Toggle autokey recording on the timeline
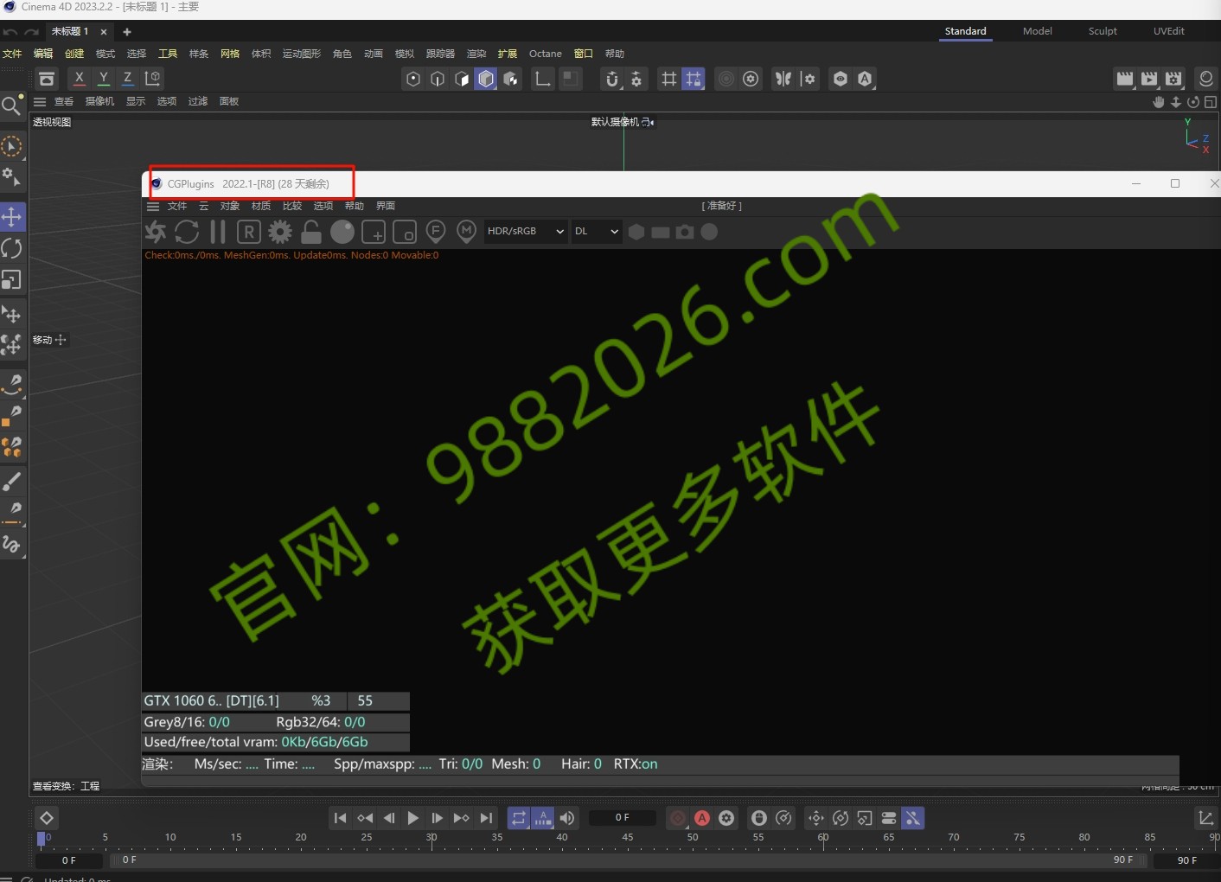 click(702, 818)
